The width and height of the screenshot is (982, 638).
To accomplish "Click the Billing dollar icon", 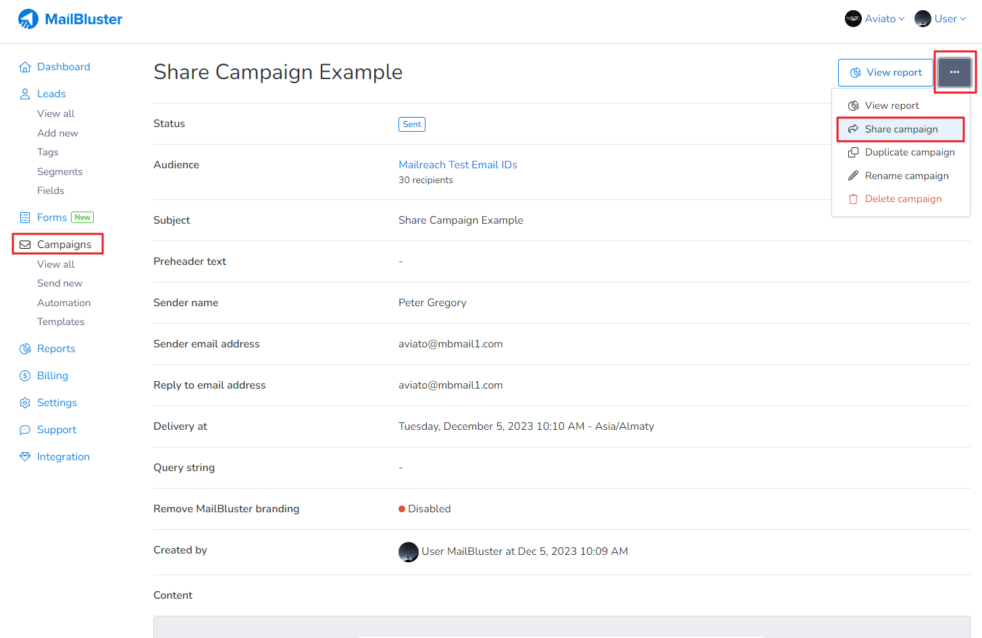I will [25, 376].
